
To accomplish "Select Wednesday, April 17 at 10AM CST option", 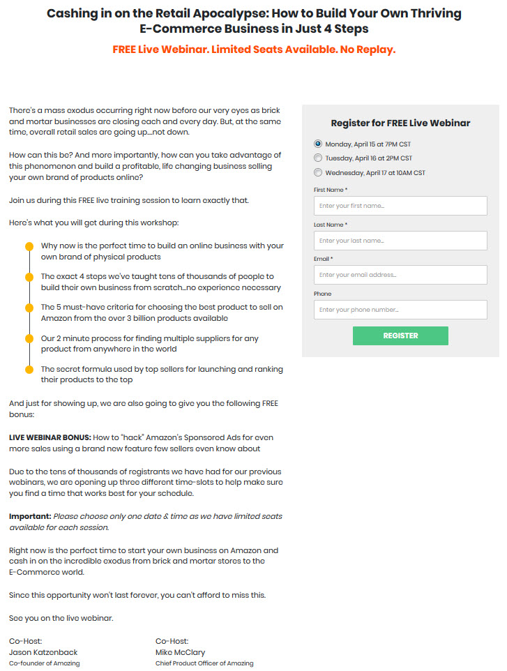I will [x=318, y=172].
